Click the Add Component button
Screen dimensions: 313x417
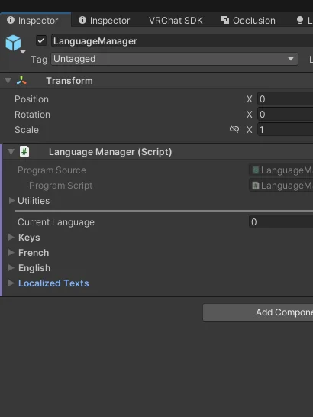coord(258,312)
